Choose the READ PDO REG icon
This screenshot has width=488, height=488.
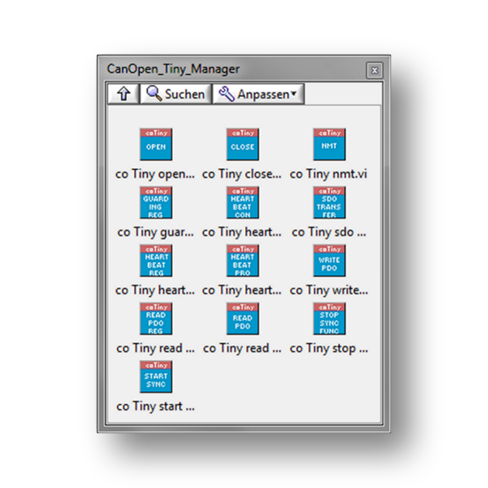coord(156,318)
